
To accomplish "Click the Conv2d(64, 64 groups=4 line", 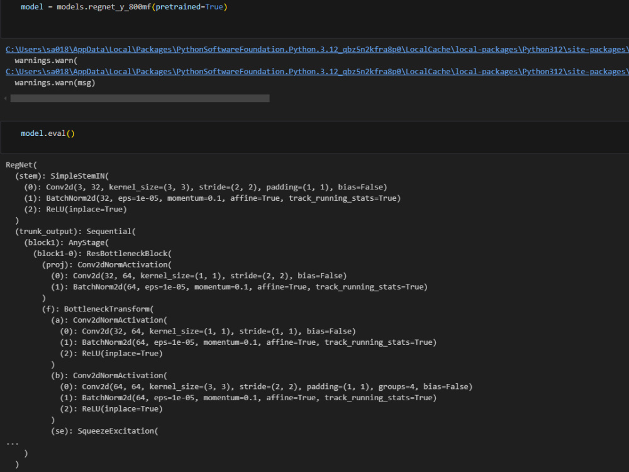I will point(266,386).
